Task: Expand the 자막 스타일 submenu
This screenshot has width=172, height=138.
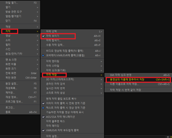Action: pos(72,66)
